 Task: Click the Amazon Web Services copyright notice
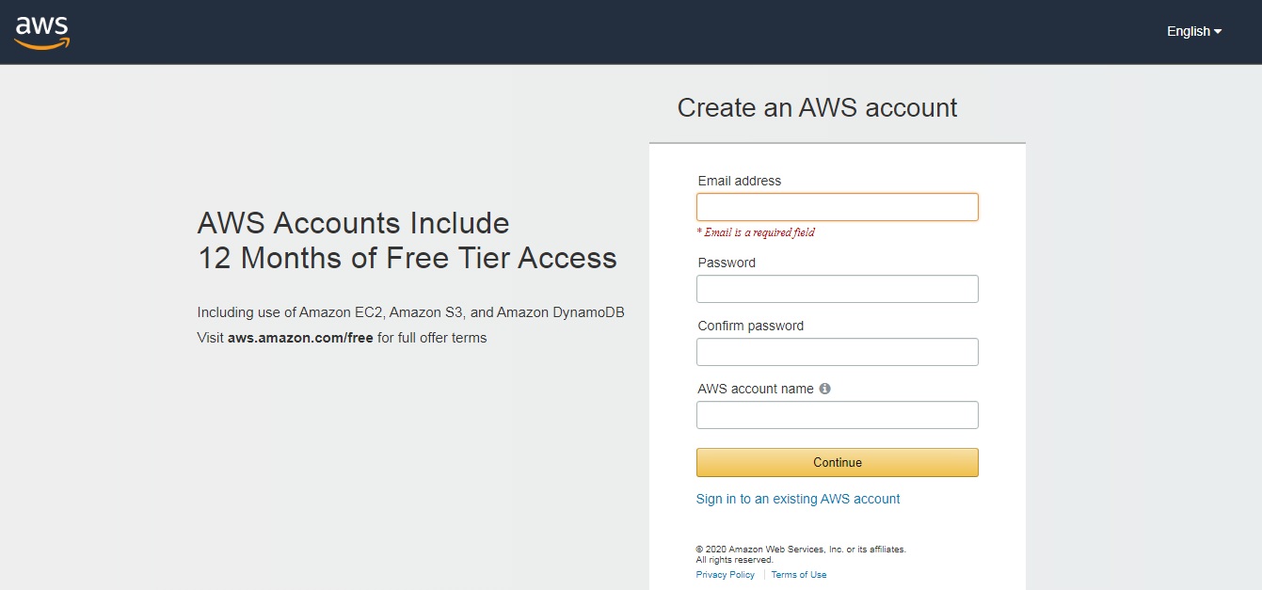(x=800, y=549)
